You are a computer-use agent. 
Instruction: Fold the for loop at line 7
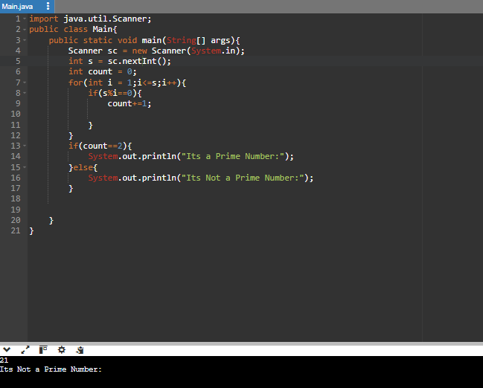coord(25,83)
